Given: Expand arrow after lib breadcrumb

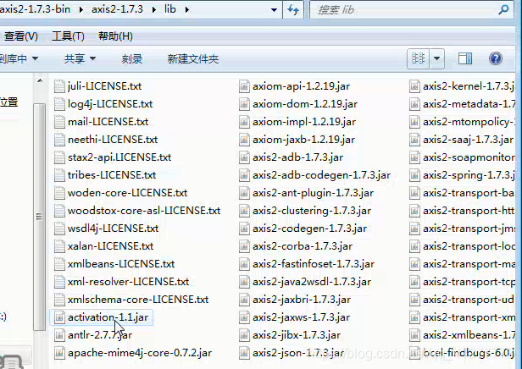Looking at the screenshot, I should pos(187,9).
